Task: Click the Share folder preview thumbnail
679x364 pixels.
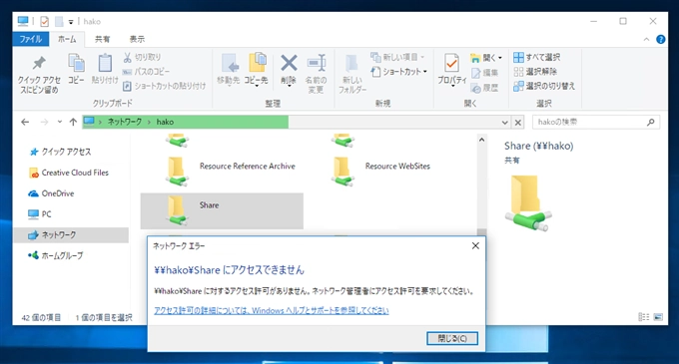Action: 528,202
